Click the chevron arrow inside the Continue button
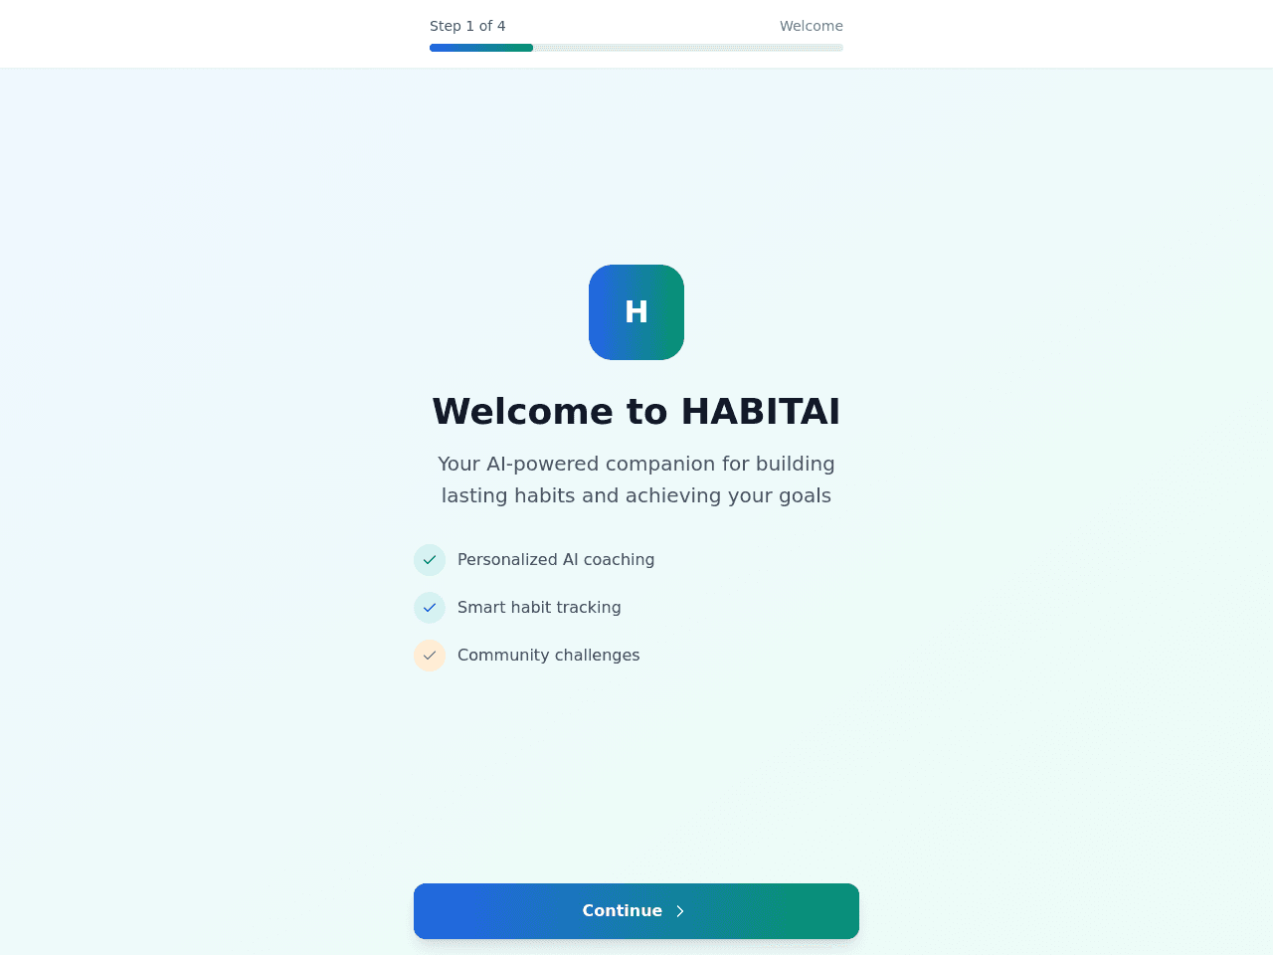 680,911
